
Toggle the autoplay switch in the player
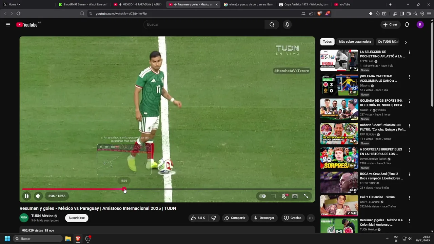pyautogui.click(x=262, y=196)
